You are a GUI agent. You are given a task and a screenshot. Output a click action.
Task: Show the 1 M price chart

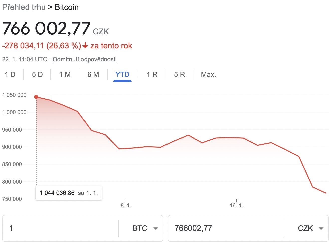(65, 75)
